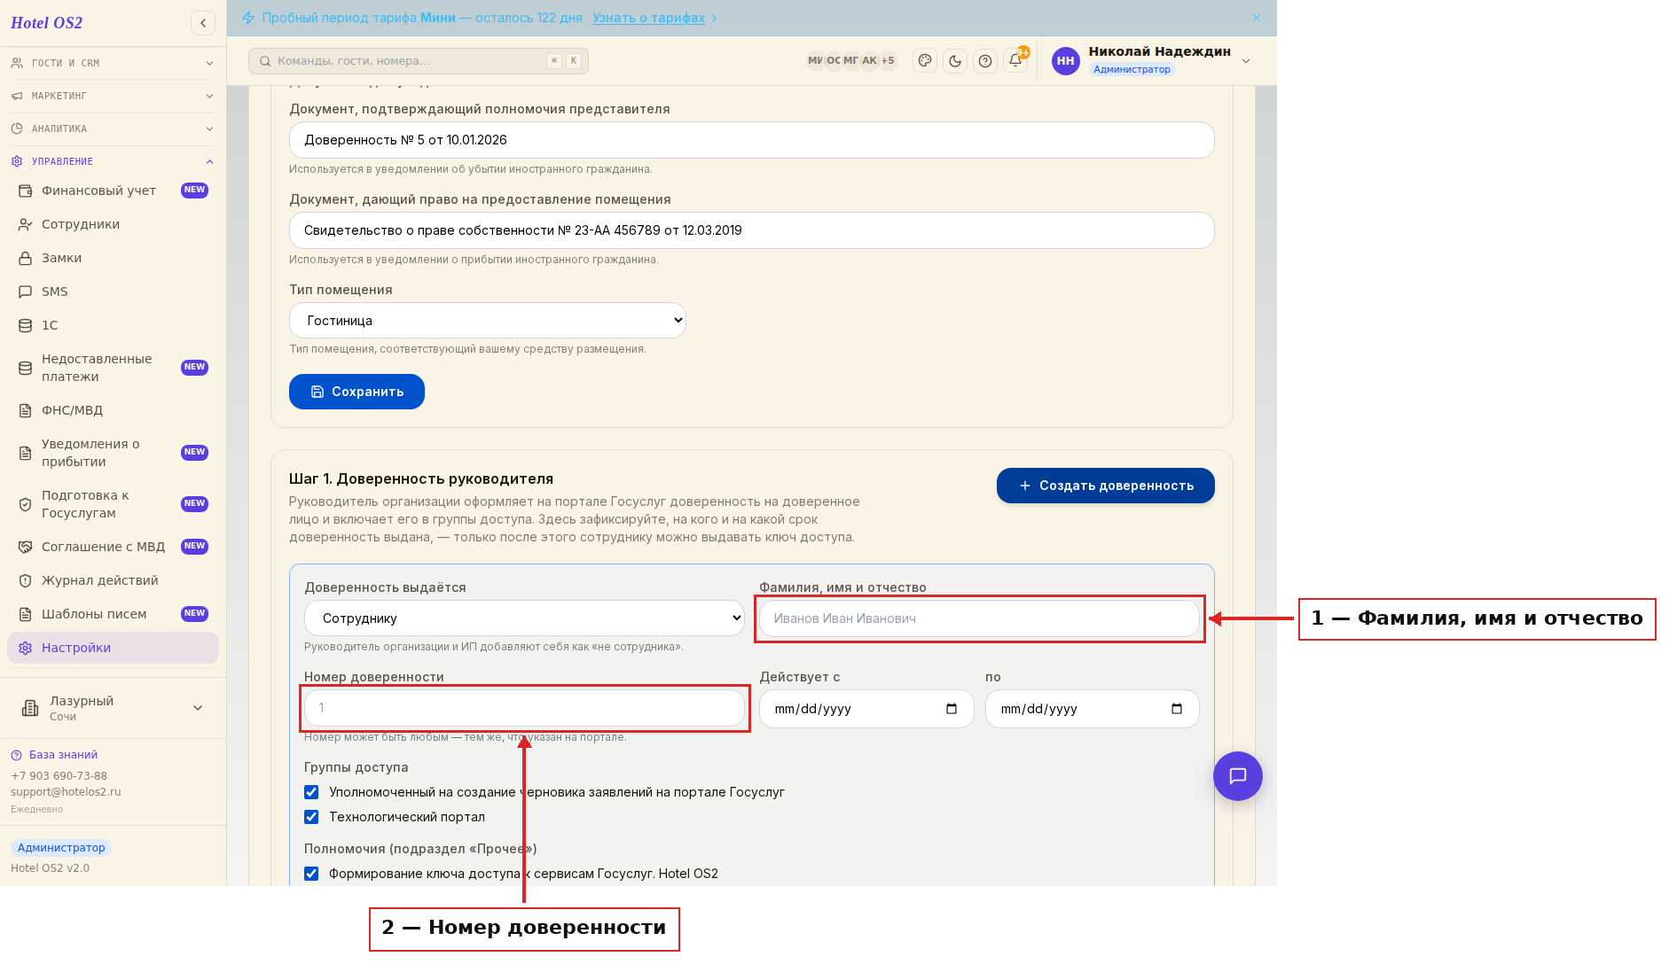Click the по end date field
This screenshot has width=1677, height=972.
(x=1092, y=709)
